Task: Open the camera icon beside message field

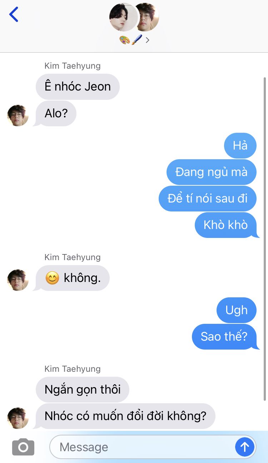Action: pyautogui.click(x=23, y=447)
